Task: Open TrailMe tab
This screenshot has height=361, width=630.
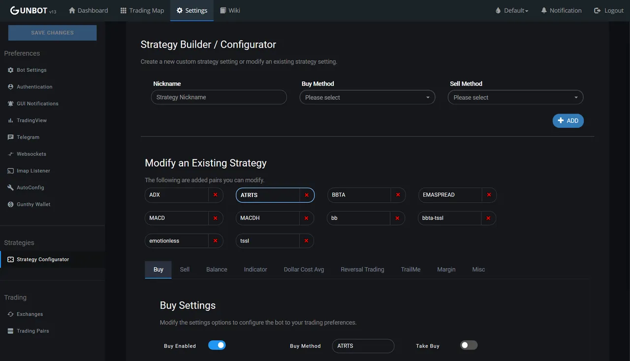Action: tap(410, 270)
